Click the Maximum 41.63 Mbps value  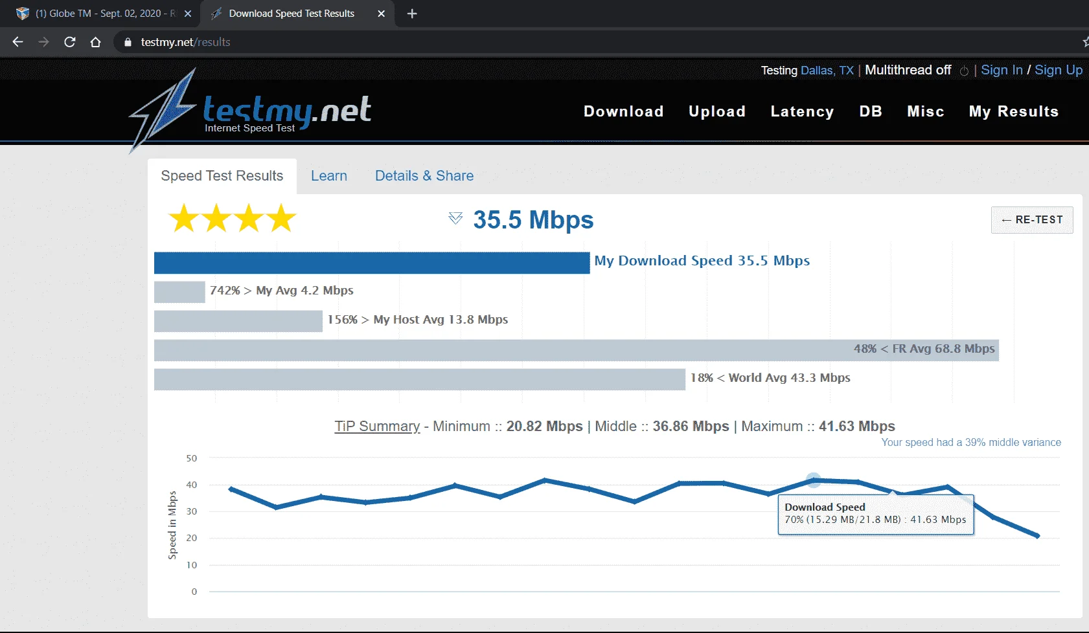[856, 427]
